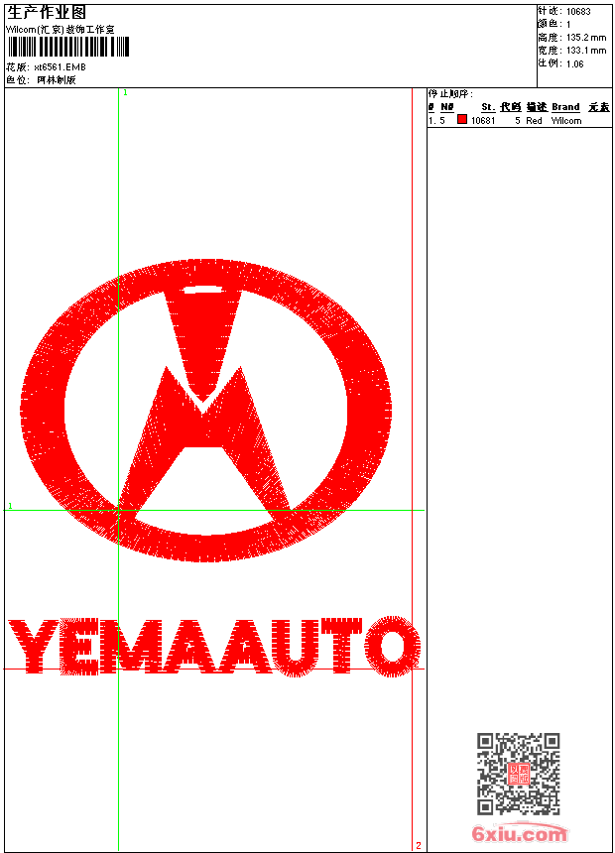The image size is (615, 853).
Task: Click the green marker 1 on left guide
Action: click(10, 506)
